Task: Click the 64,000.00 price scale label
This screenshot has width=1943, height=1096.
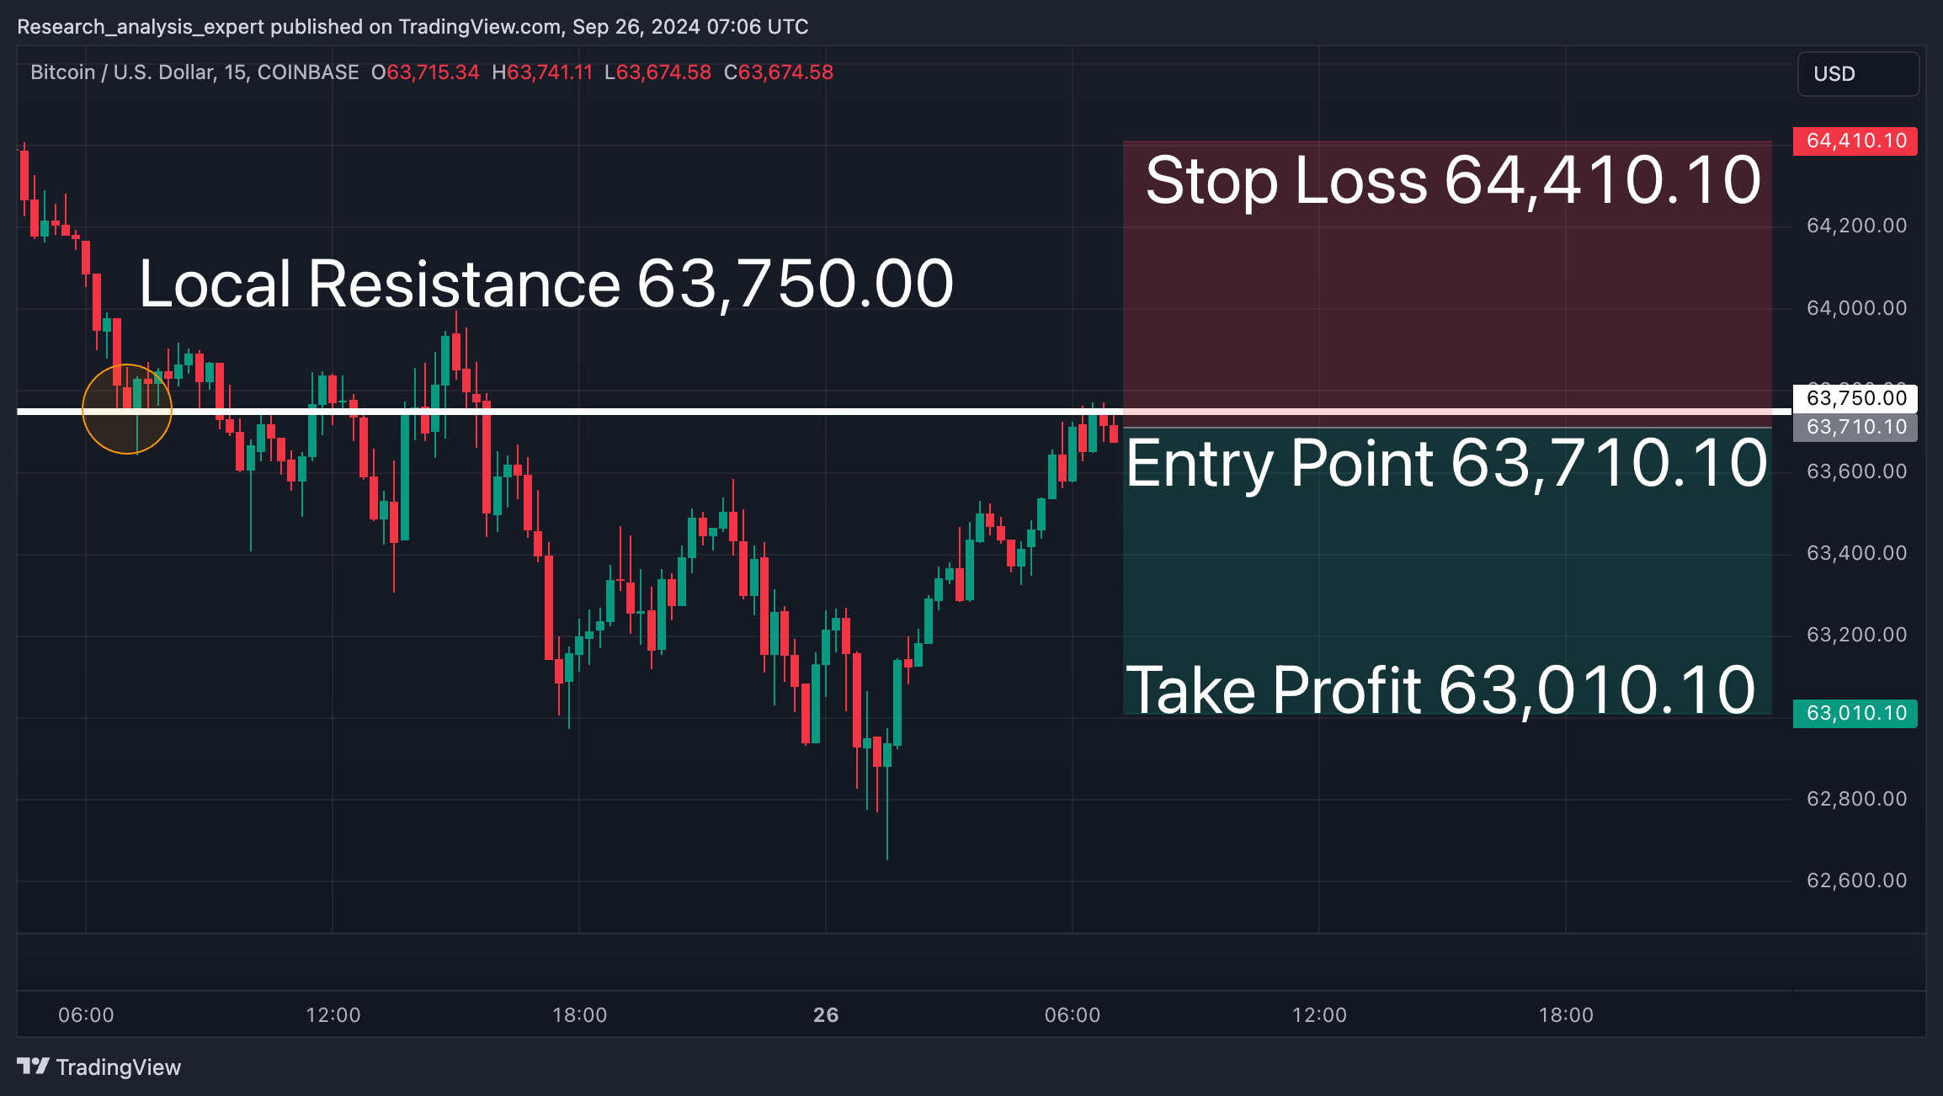Action: tap(1857, 308)
